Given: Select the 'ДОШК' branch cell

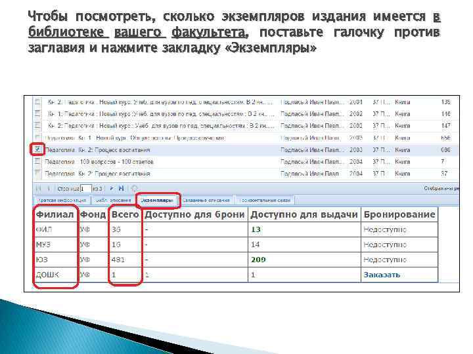Looking at the screenshot, I should pos(55,275).
